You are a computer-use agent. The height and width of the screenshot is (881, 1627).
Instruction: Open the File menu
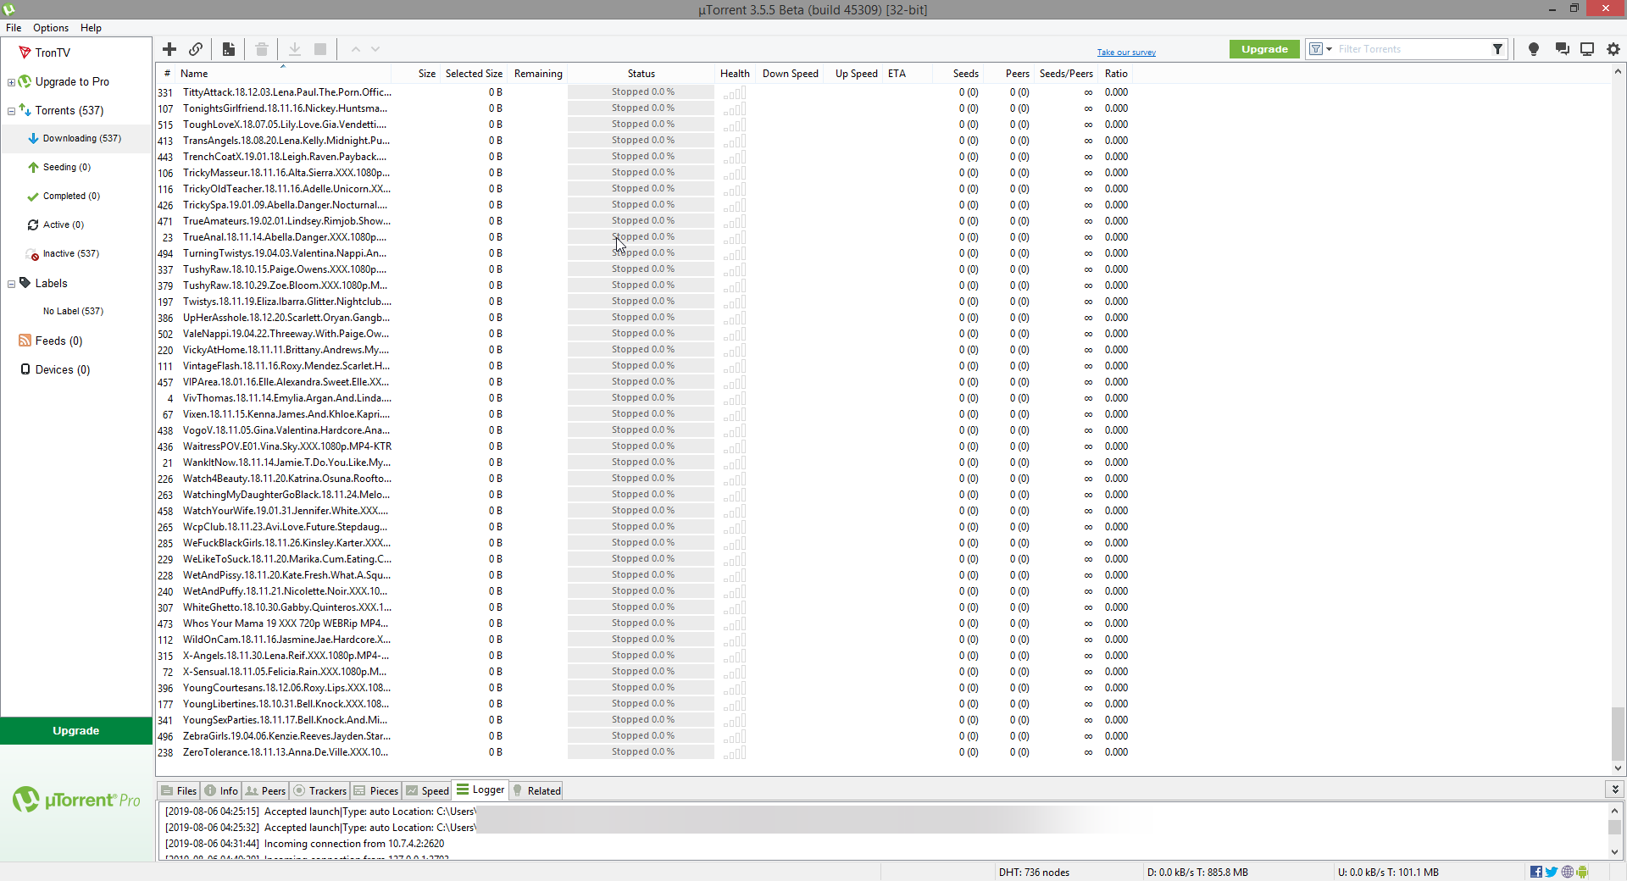(x=14, y=28)
